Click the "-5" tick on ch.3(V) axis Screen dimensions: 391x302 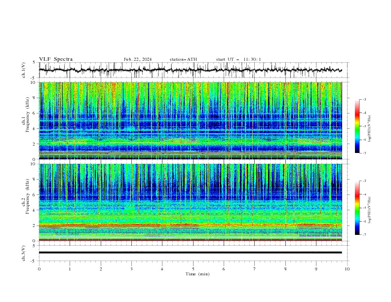point(34,261)
